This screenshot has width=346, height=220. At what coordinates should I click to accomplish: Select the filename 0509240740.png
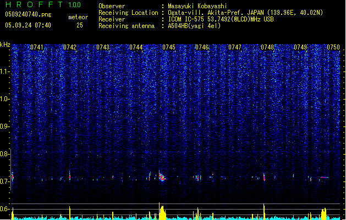point(28,14)
